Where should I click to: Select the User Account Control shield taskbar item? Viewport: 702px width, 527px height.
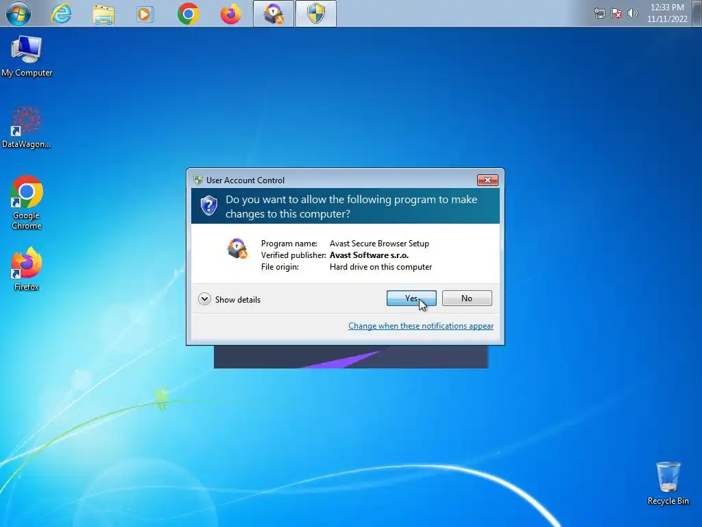coord(316,14)
